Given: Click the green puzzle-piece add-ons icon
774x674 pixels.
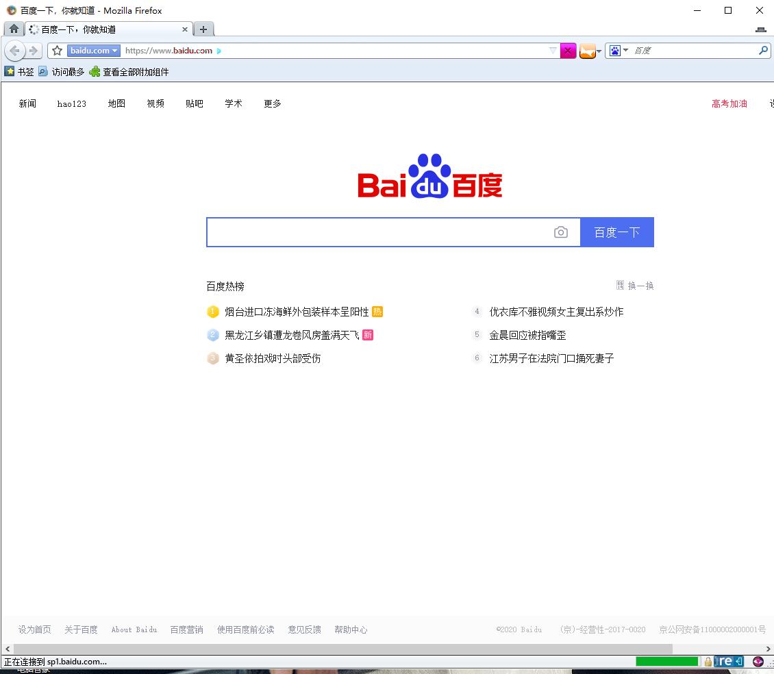Looking at the screenshot, I should pos(93,71).
